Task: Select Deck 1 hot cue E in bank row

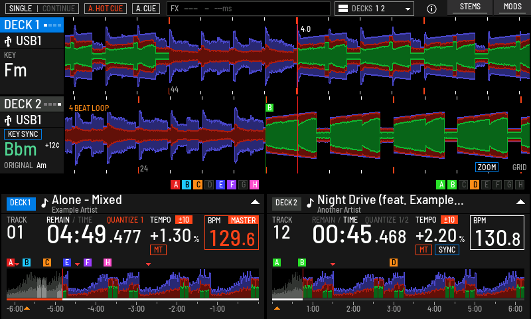Action: (220, 185)
